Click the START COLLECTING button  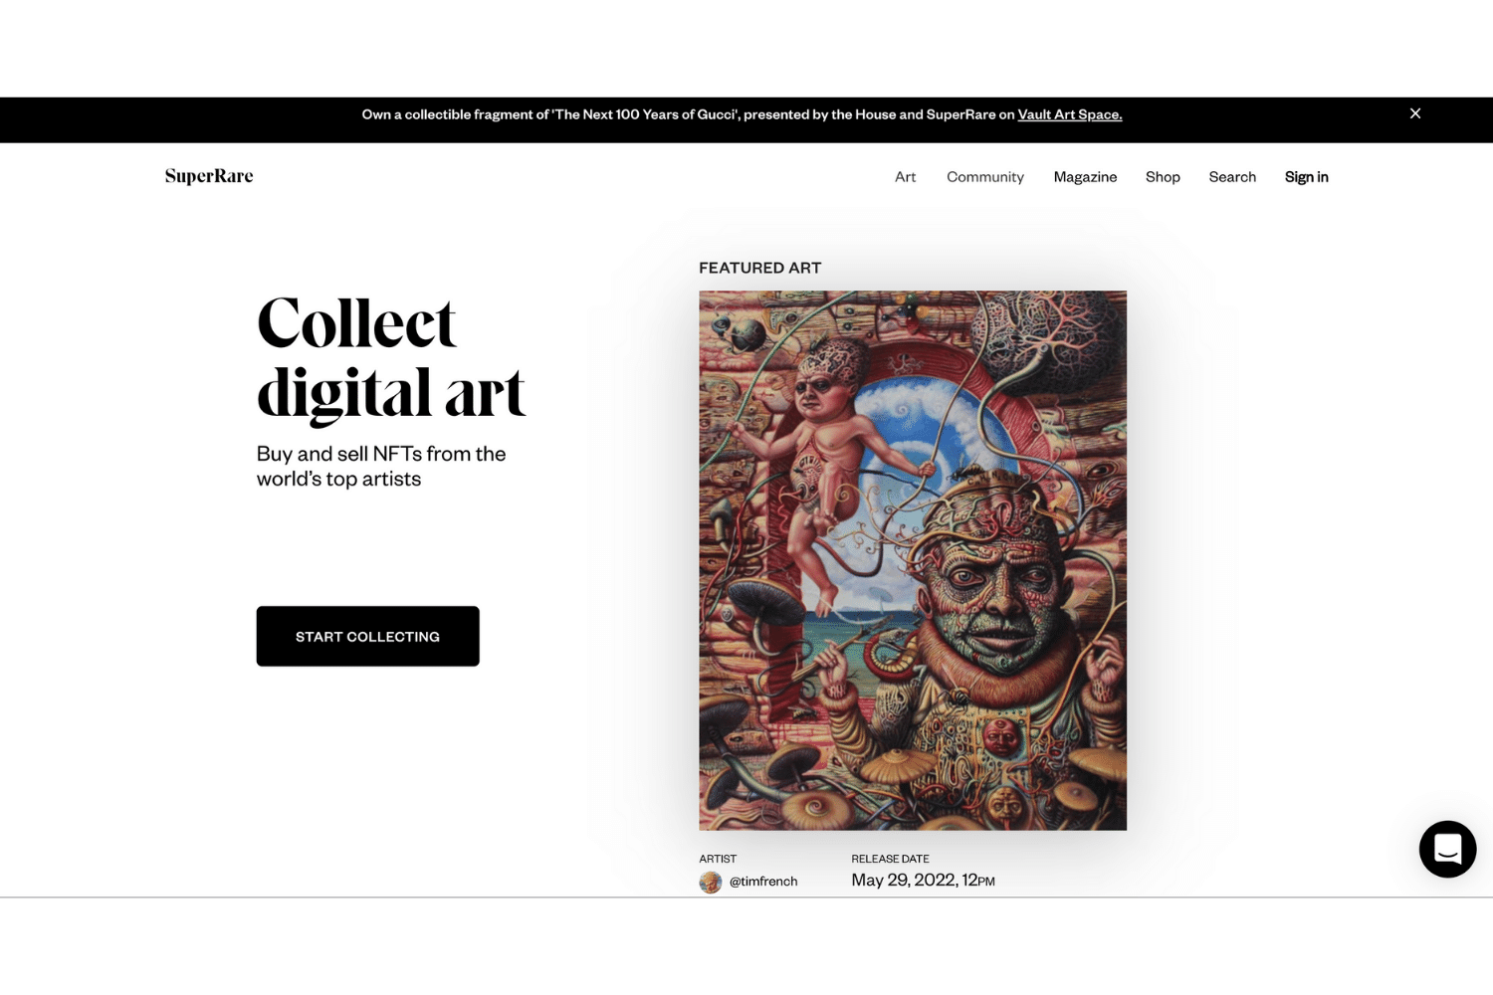367,636
